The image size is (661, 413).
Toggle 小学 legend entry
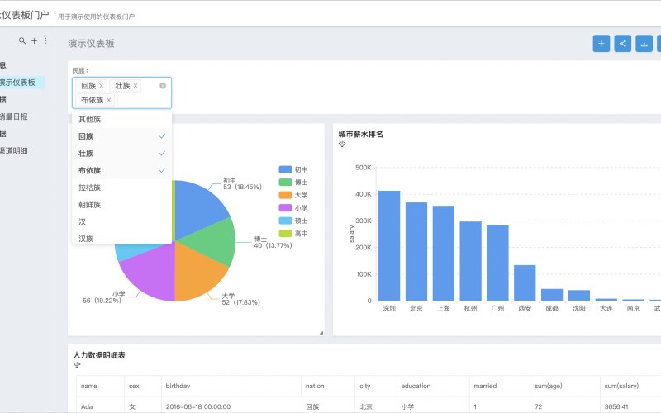[293, 208]
